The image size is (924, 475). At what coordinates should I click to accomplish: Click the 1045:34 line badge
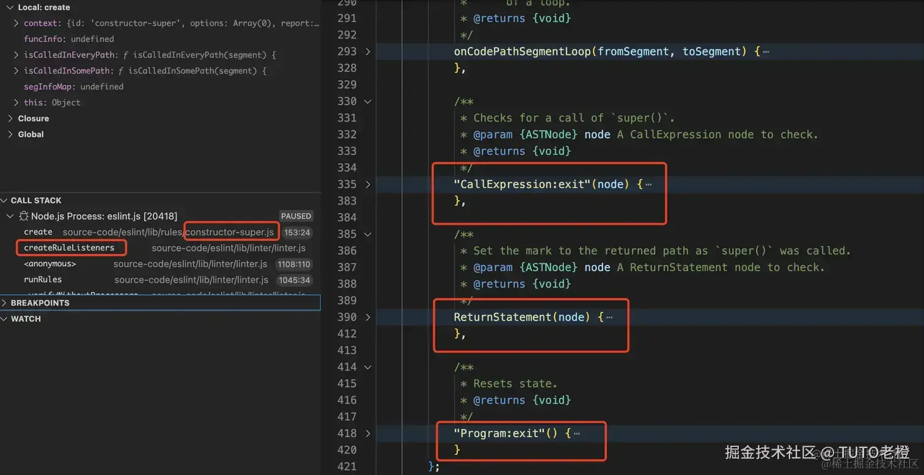click(x=295, y=280)
